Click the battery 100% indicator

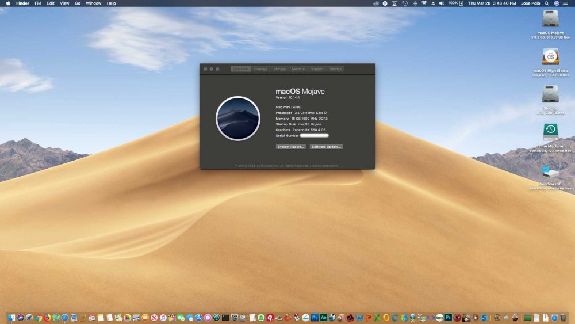pyautogui.click(x=456, y=3)
